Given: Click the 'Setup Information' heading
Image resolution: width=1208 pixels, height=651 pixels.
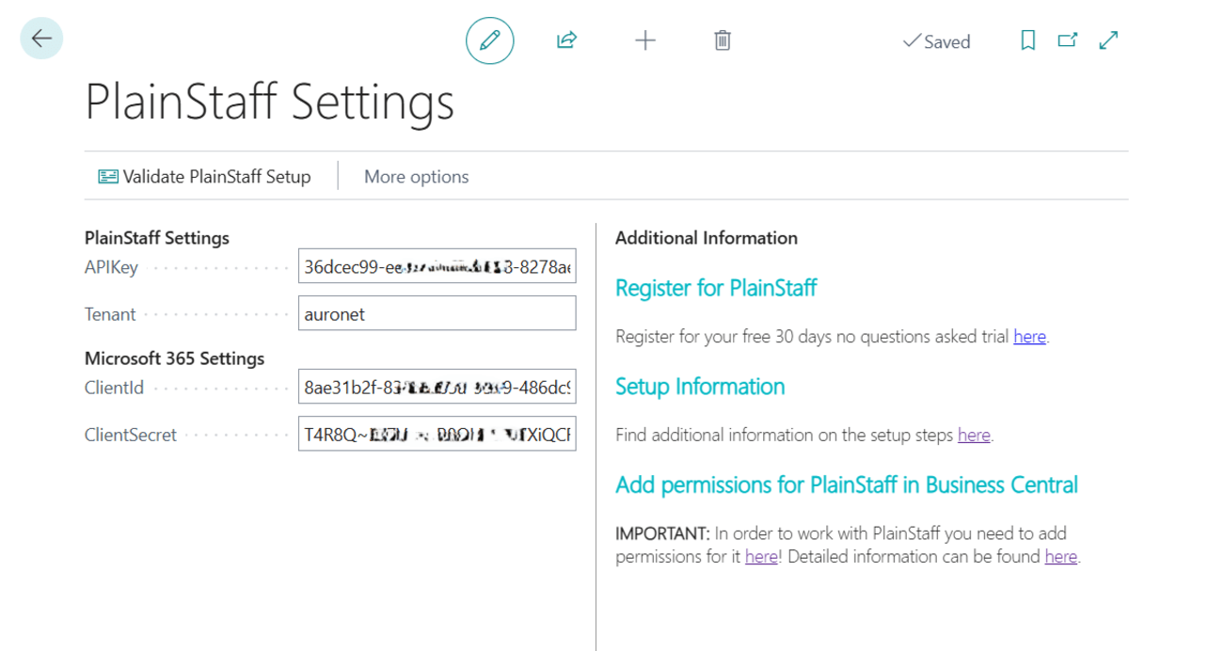Looking at the screenshot, I should tap(700, 387).
